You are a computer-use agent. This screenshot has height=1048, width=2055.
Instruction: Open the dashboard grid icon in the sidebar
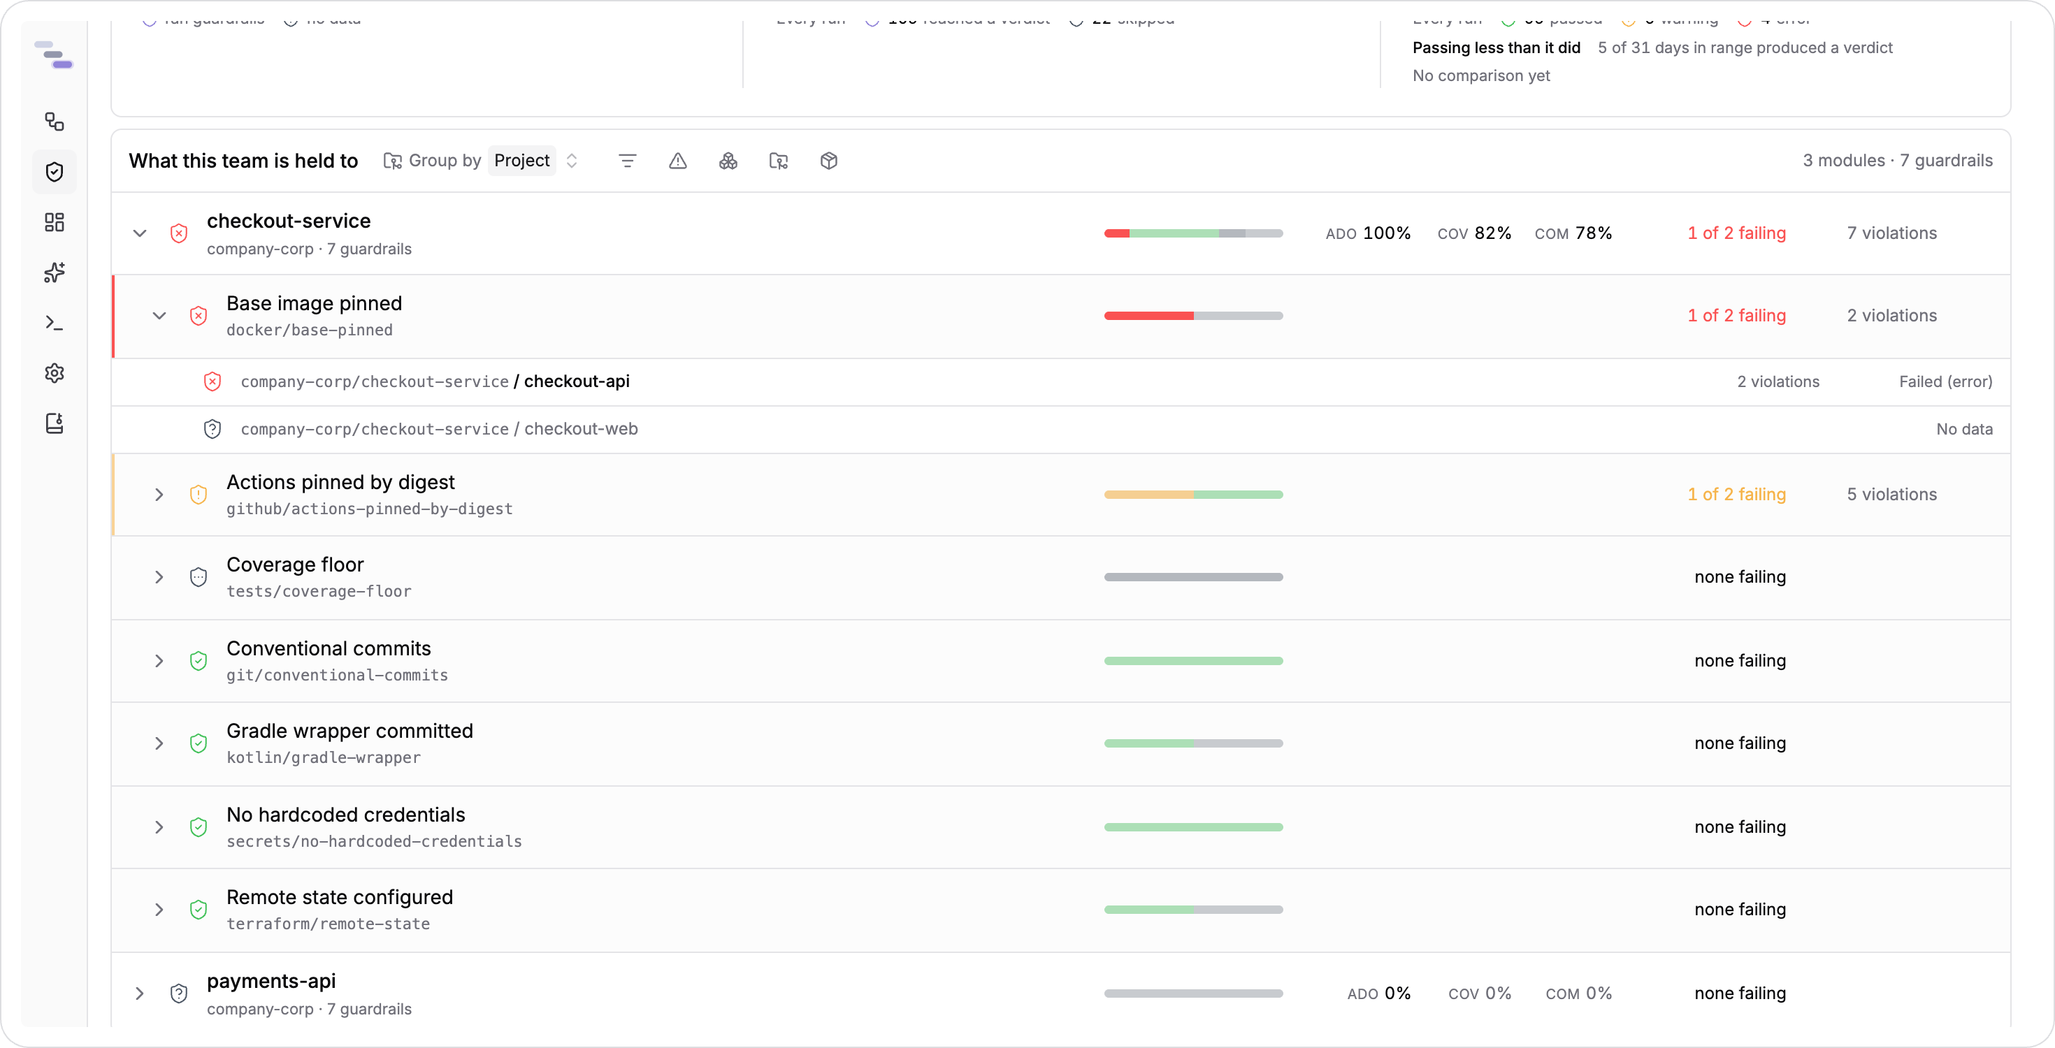click(55, 221)
